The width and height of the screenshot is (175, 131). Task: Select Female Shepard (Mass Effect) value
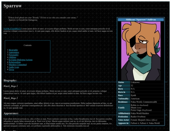pyautogui.click(x=144, y=120)
